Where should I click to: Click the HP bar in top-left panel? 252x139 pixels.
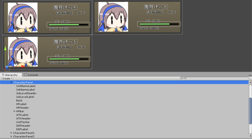pyautogui.click(x=68, y=25)
